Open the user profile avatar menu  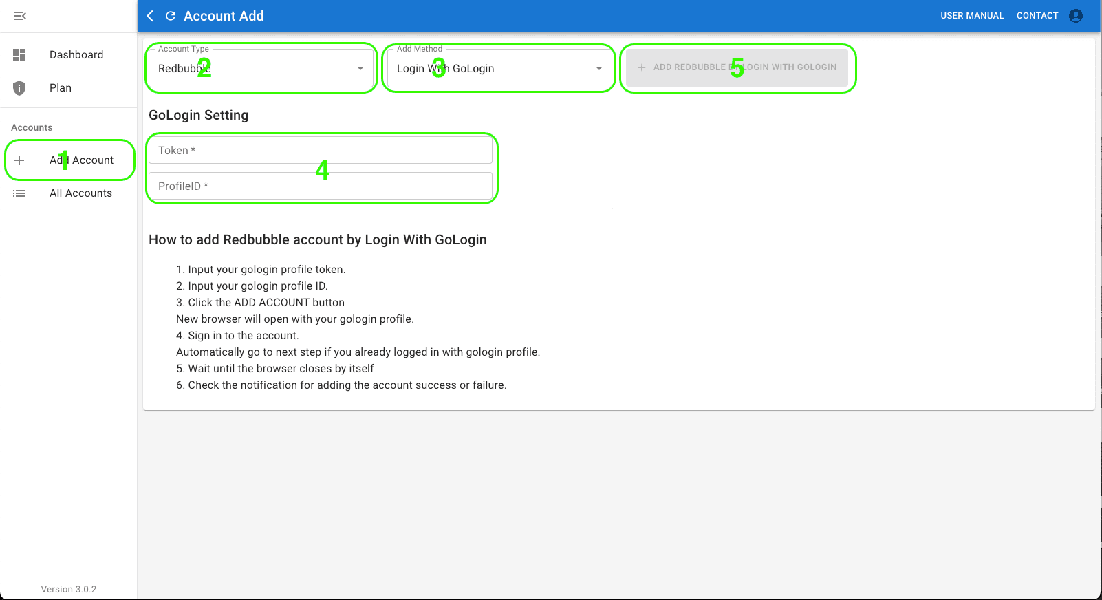(1076, 16)
